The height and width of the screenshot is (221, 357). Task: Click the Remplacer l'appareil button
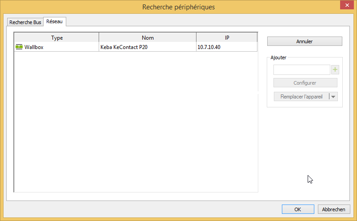pos(301,97)
